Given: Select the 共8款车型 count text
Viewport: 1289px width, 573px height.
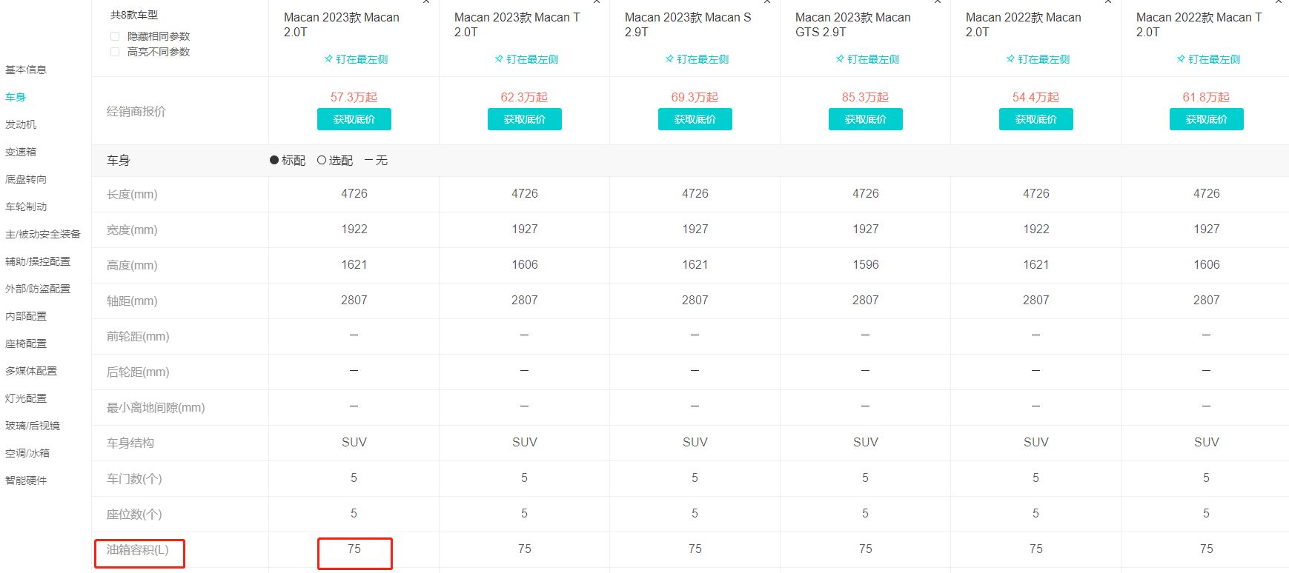Looking at the screenshot, I should [x=134, y=15].
